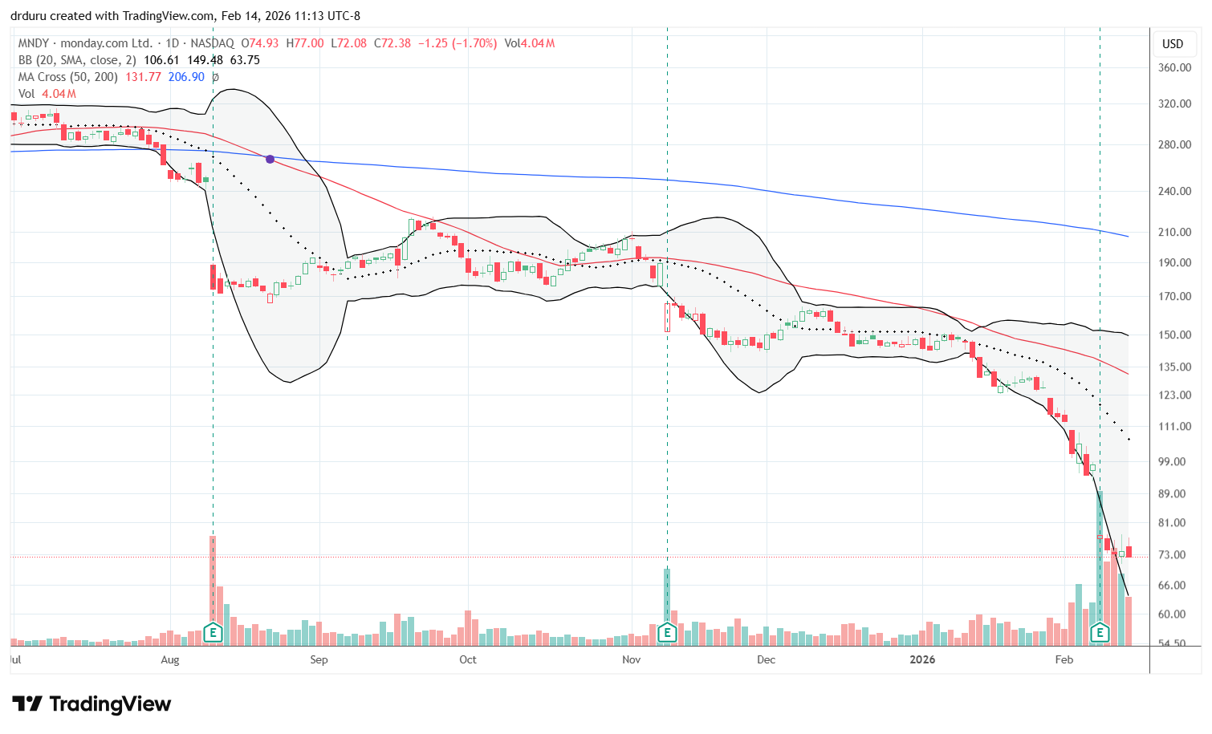Click the purple MA cross dot
This screenshot has height=734, width=1212.
(x=270, y=160)
